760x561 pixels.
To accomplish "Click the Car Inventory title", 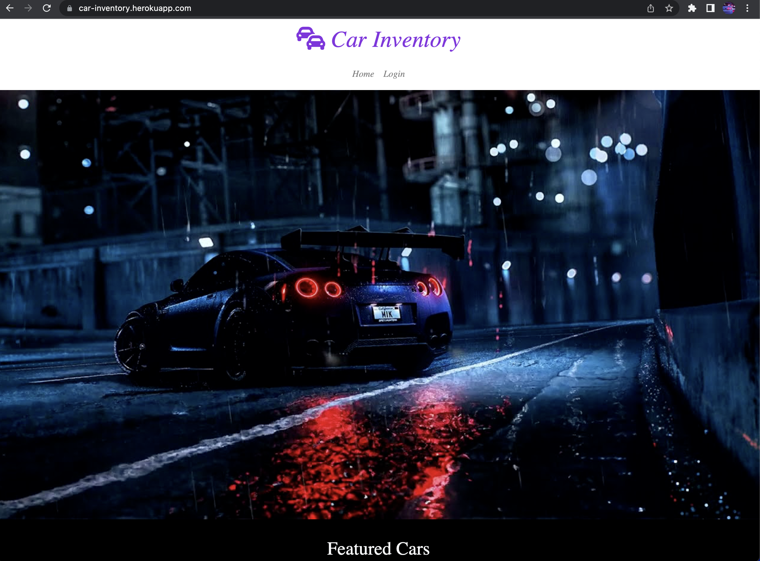I will click(396, 40).
